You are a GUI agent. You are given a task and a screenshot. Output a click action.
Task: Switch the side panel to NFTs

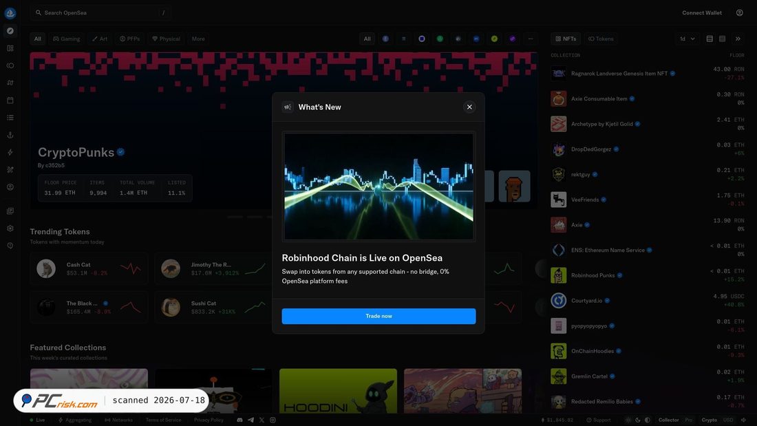pyautogui.click(x=565, y=39)
